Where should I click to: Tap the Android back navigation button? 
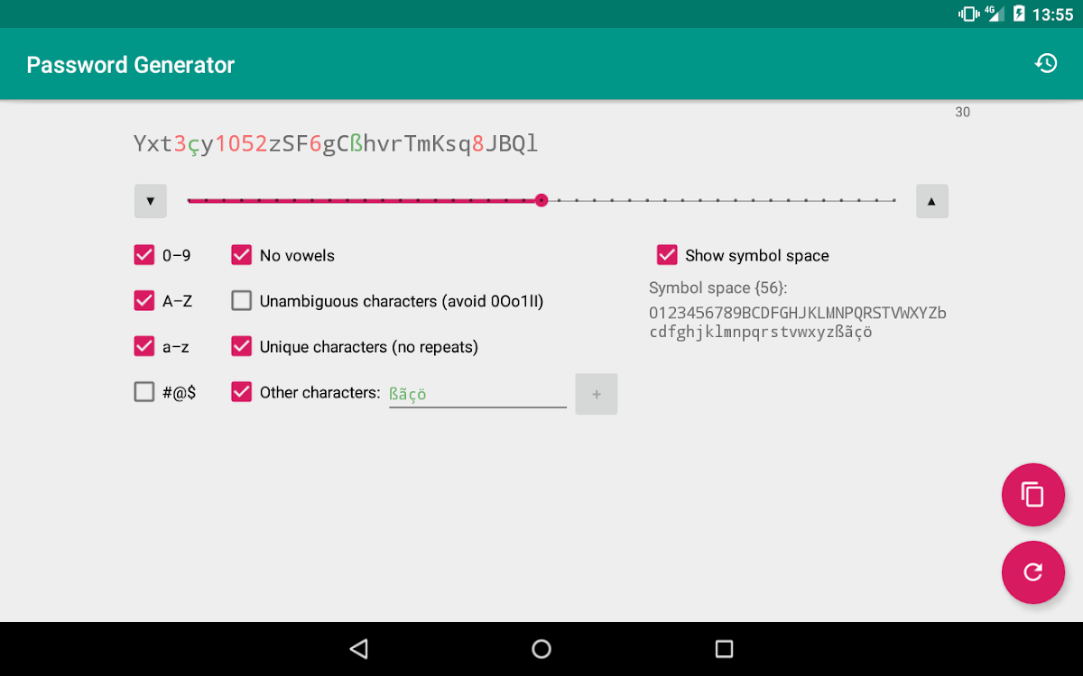[359, 648]
